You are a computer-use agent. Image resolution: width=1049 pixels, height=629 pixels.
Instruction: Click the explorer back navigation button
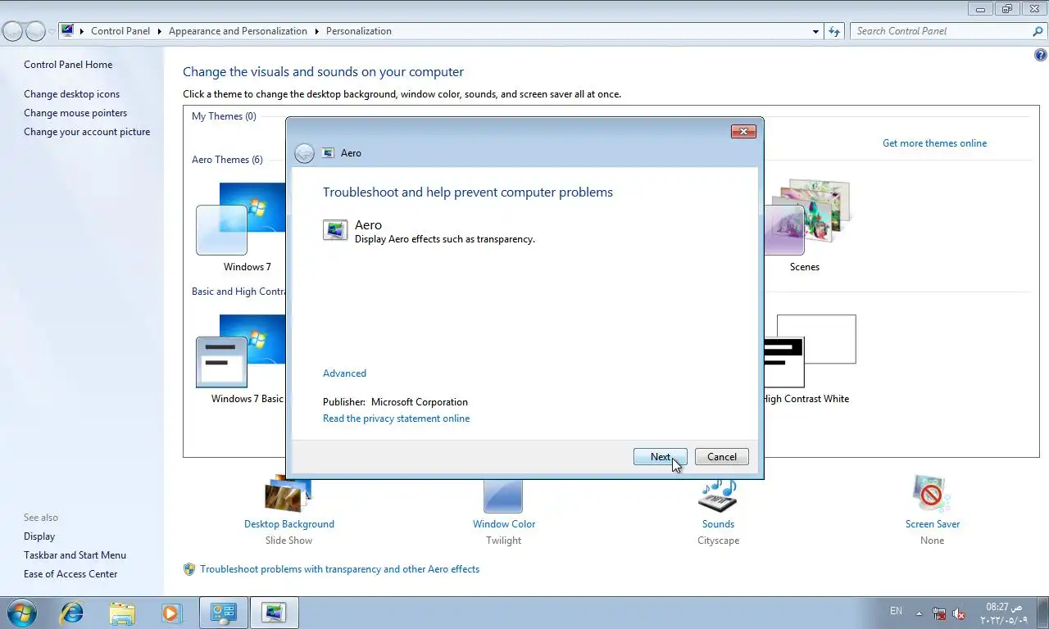point(12,31)
